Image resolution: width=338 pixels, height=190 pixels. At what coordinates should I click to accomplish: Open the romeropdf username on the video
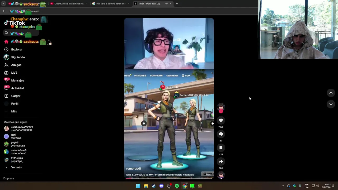[x=134, y=169]
